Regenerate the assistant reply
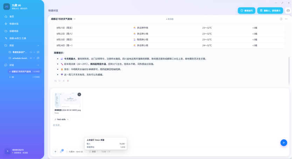This screenshot has width=292, height=159. [60, 81]
